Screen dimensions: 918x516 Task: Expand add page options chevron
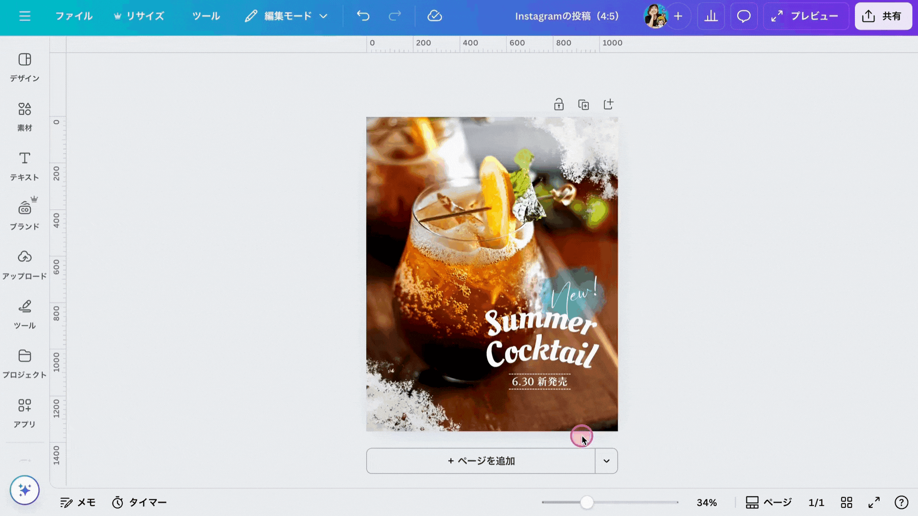click(606, 461)
